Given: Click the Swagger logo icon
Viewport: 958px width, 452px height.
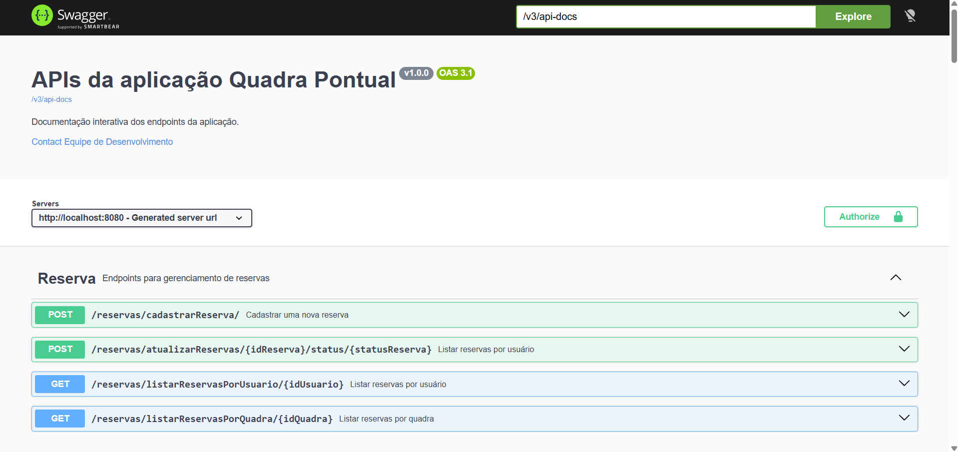Looking at the screenshot, I should click(42, 15).
